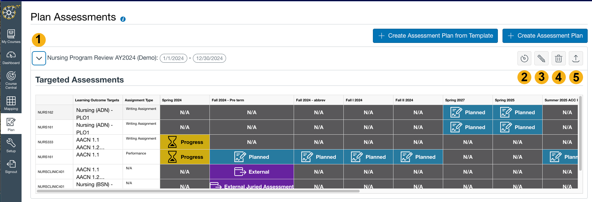
Task: Click NURS162 Planned cell for Spring 2027
Action: pyautogui.click(x=468, y=112)
